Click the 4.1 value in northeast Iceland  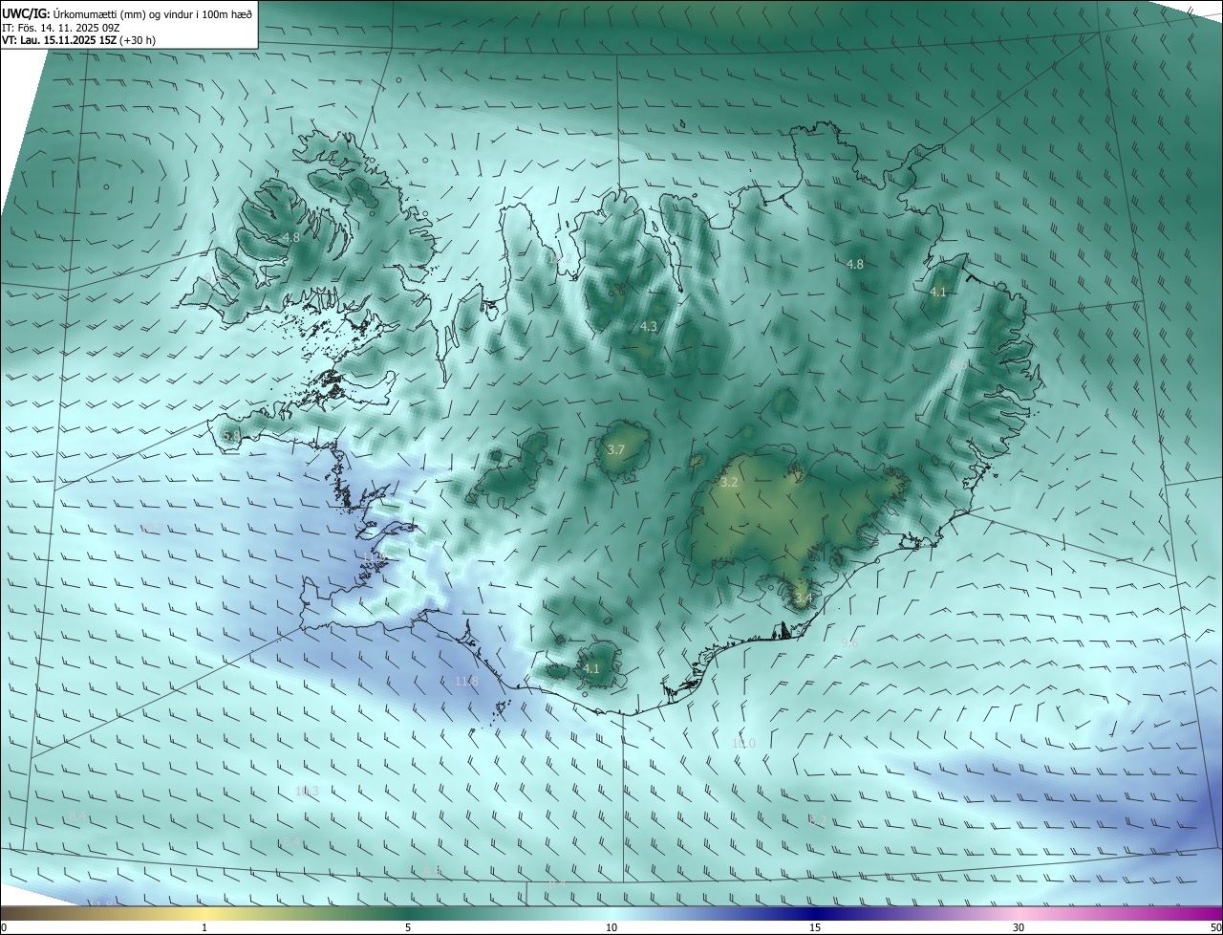pos(938,293)
